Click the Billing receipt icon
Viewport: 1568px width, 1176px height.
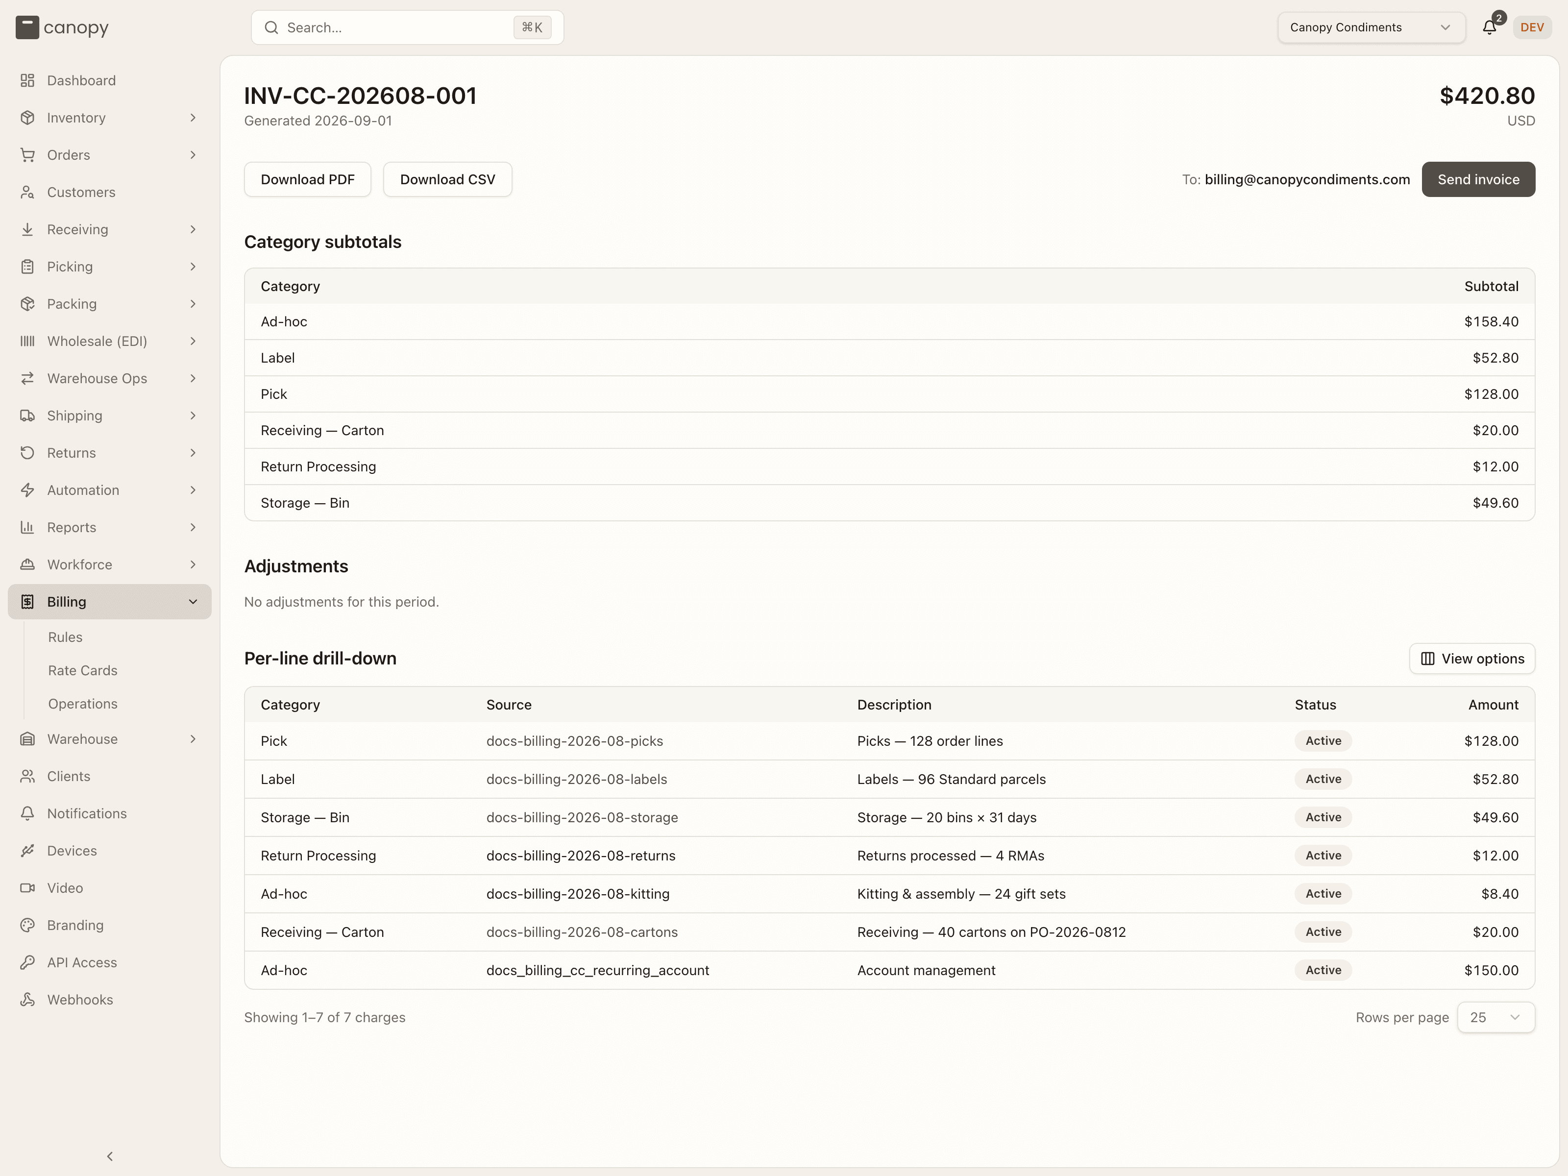[x=27, y=602]
